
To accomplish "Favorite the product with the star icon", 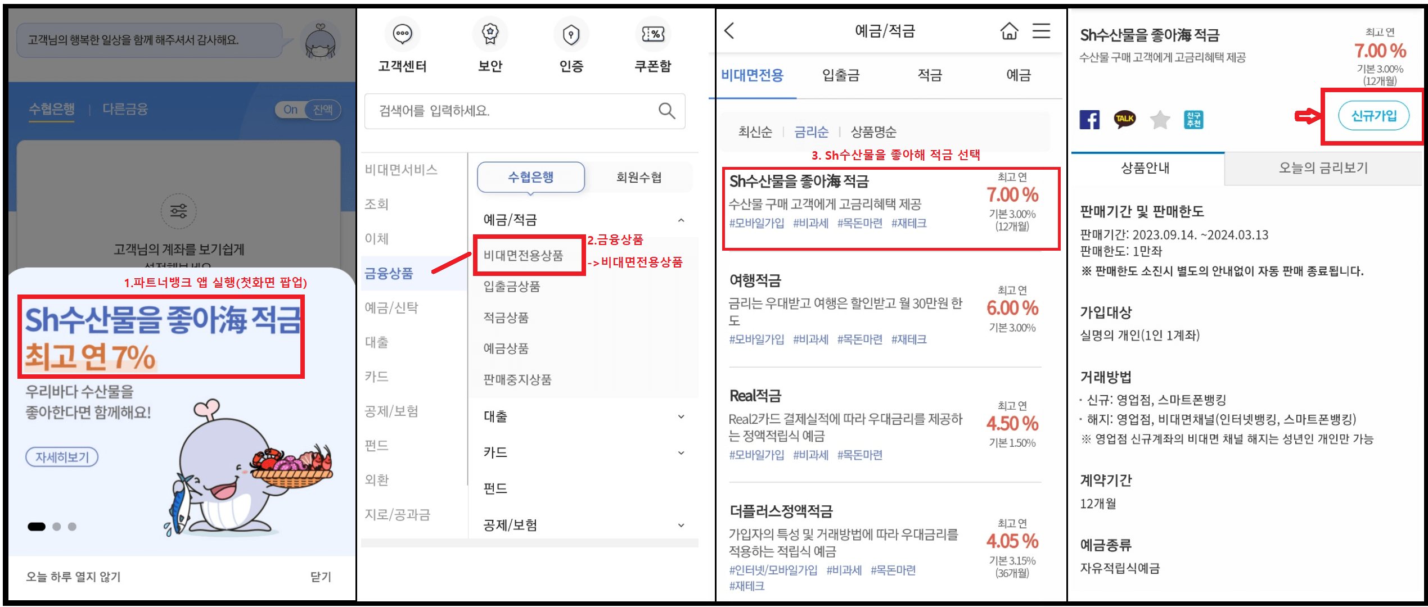I will [1160, 120].
